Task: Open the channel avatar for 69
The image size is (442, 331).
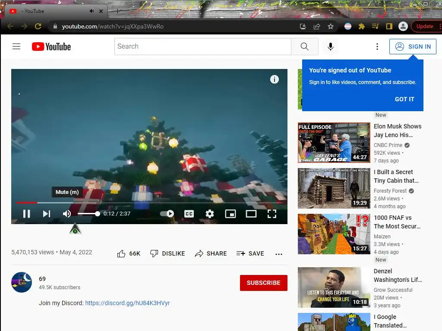Action: [22, 282]
